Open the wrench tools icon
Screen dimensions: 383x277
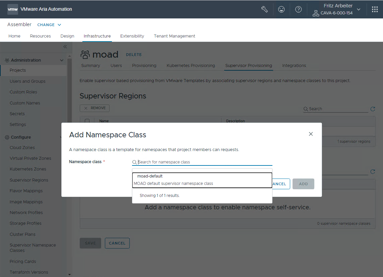pyautogui.click(x=264, y=9)
